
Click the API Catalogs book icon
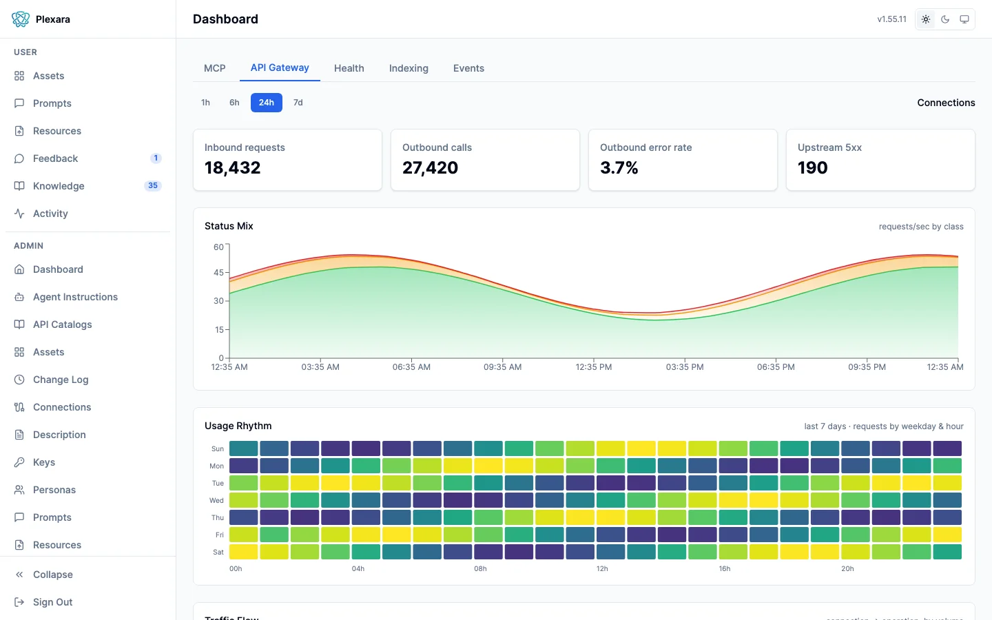pos(19,324)
